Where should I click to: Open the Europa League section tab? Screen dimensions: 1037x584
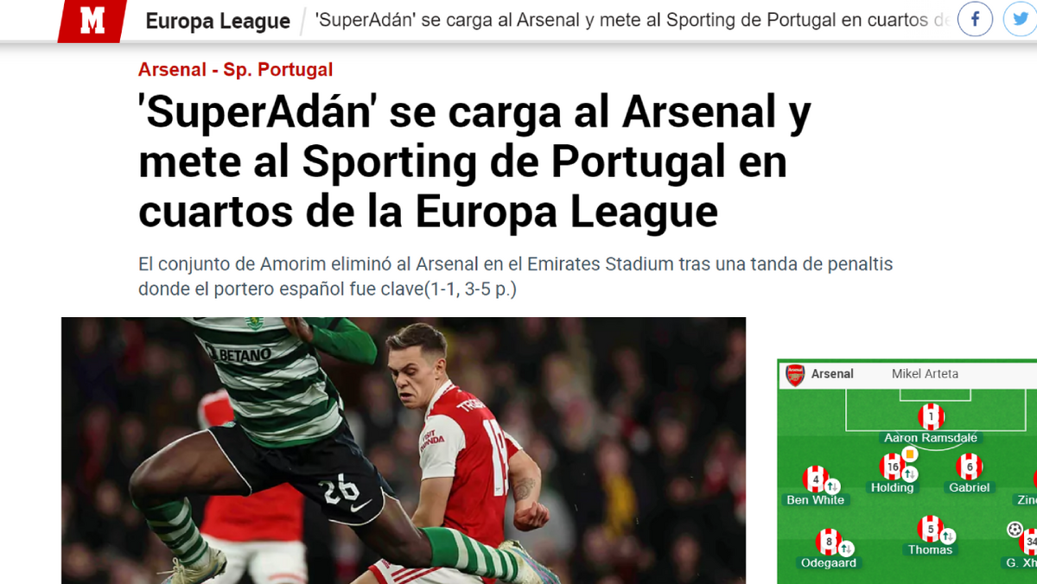click(x=218, y=21)
